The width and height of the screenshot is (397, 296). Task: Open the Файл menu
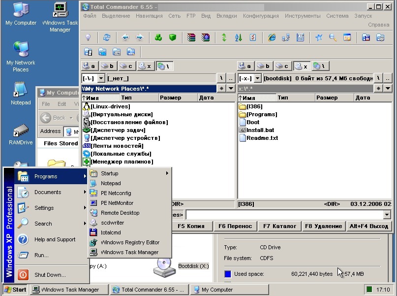point(90,16)
